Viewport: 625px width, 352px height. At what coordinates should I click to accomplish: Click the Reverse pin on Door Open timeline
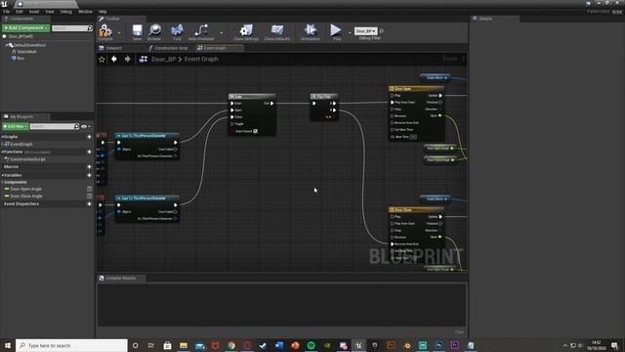(393, 115)
